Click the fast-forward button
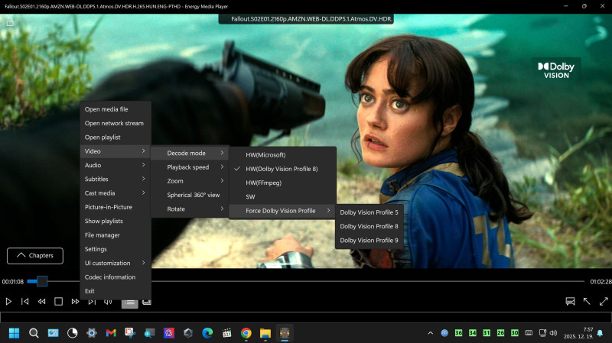This screenshot has width=612, height=343. point(75,301)
